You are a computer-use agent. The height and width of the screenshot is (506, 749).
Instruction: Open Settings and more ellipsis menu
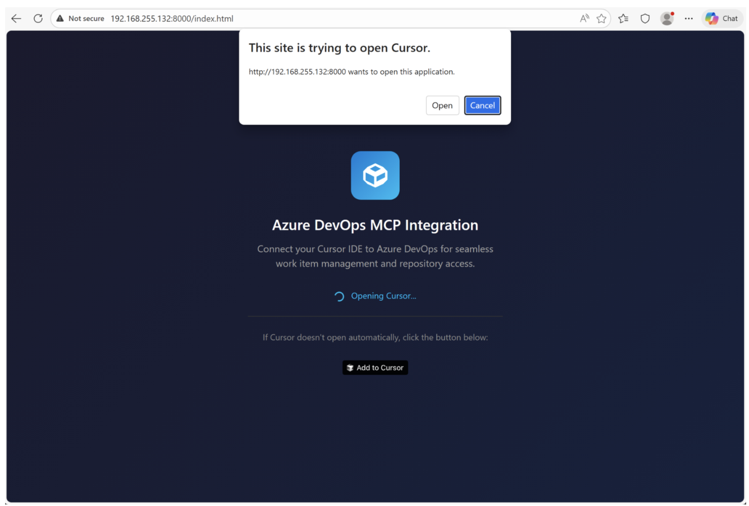click(x=689, y=19)
